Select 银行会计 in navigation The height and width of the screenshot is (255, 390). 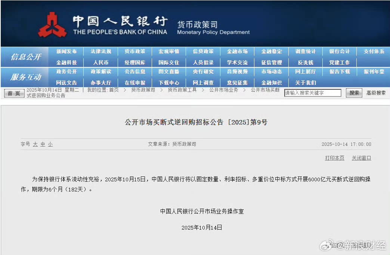340,51
